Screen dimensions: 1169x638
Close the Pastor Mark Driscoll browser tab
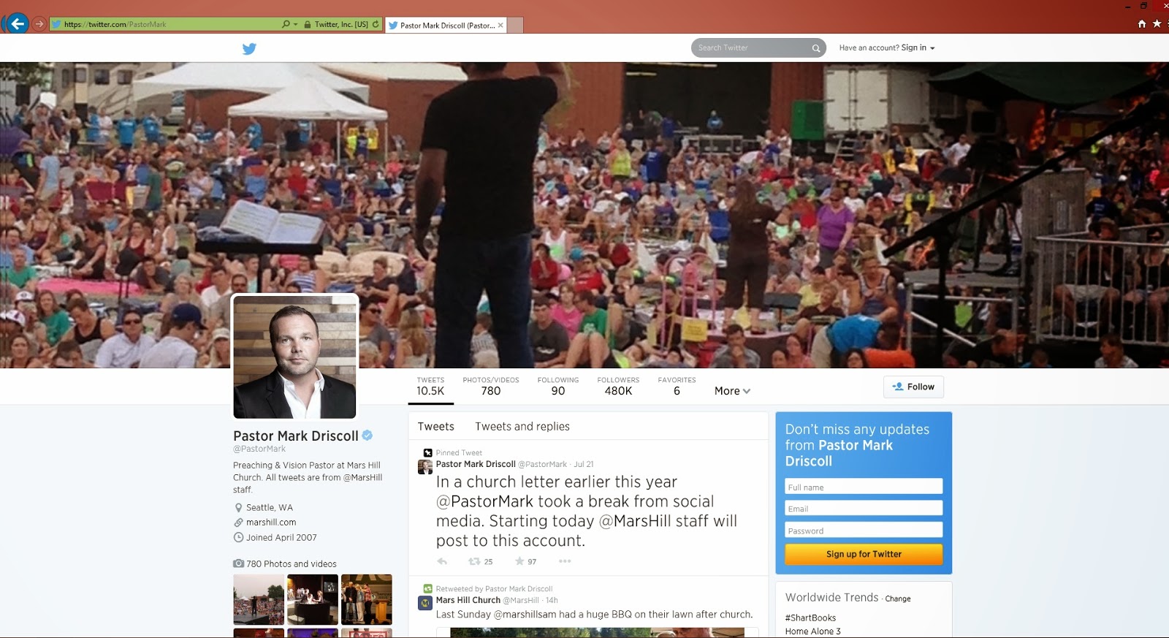(x=500, y=25)
